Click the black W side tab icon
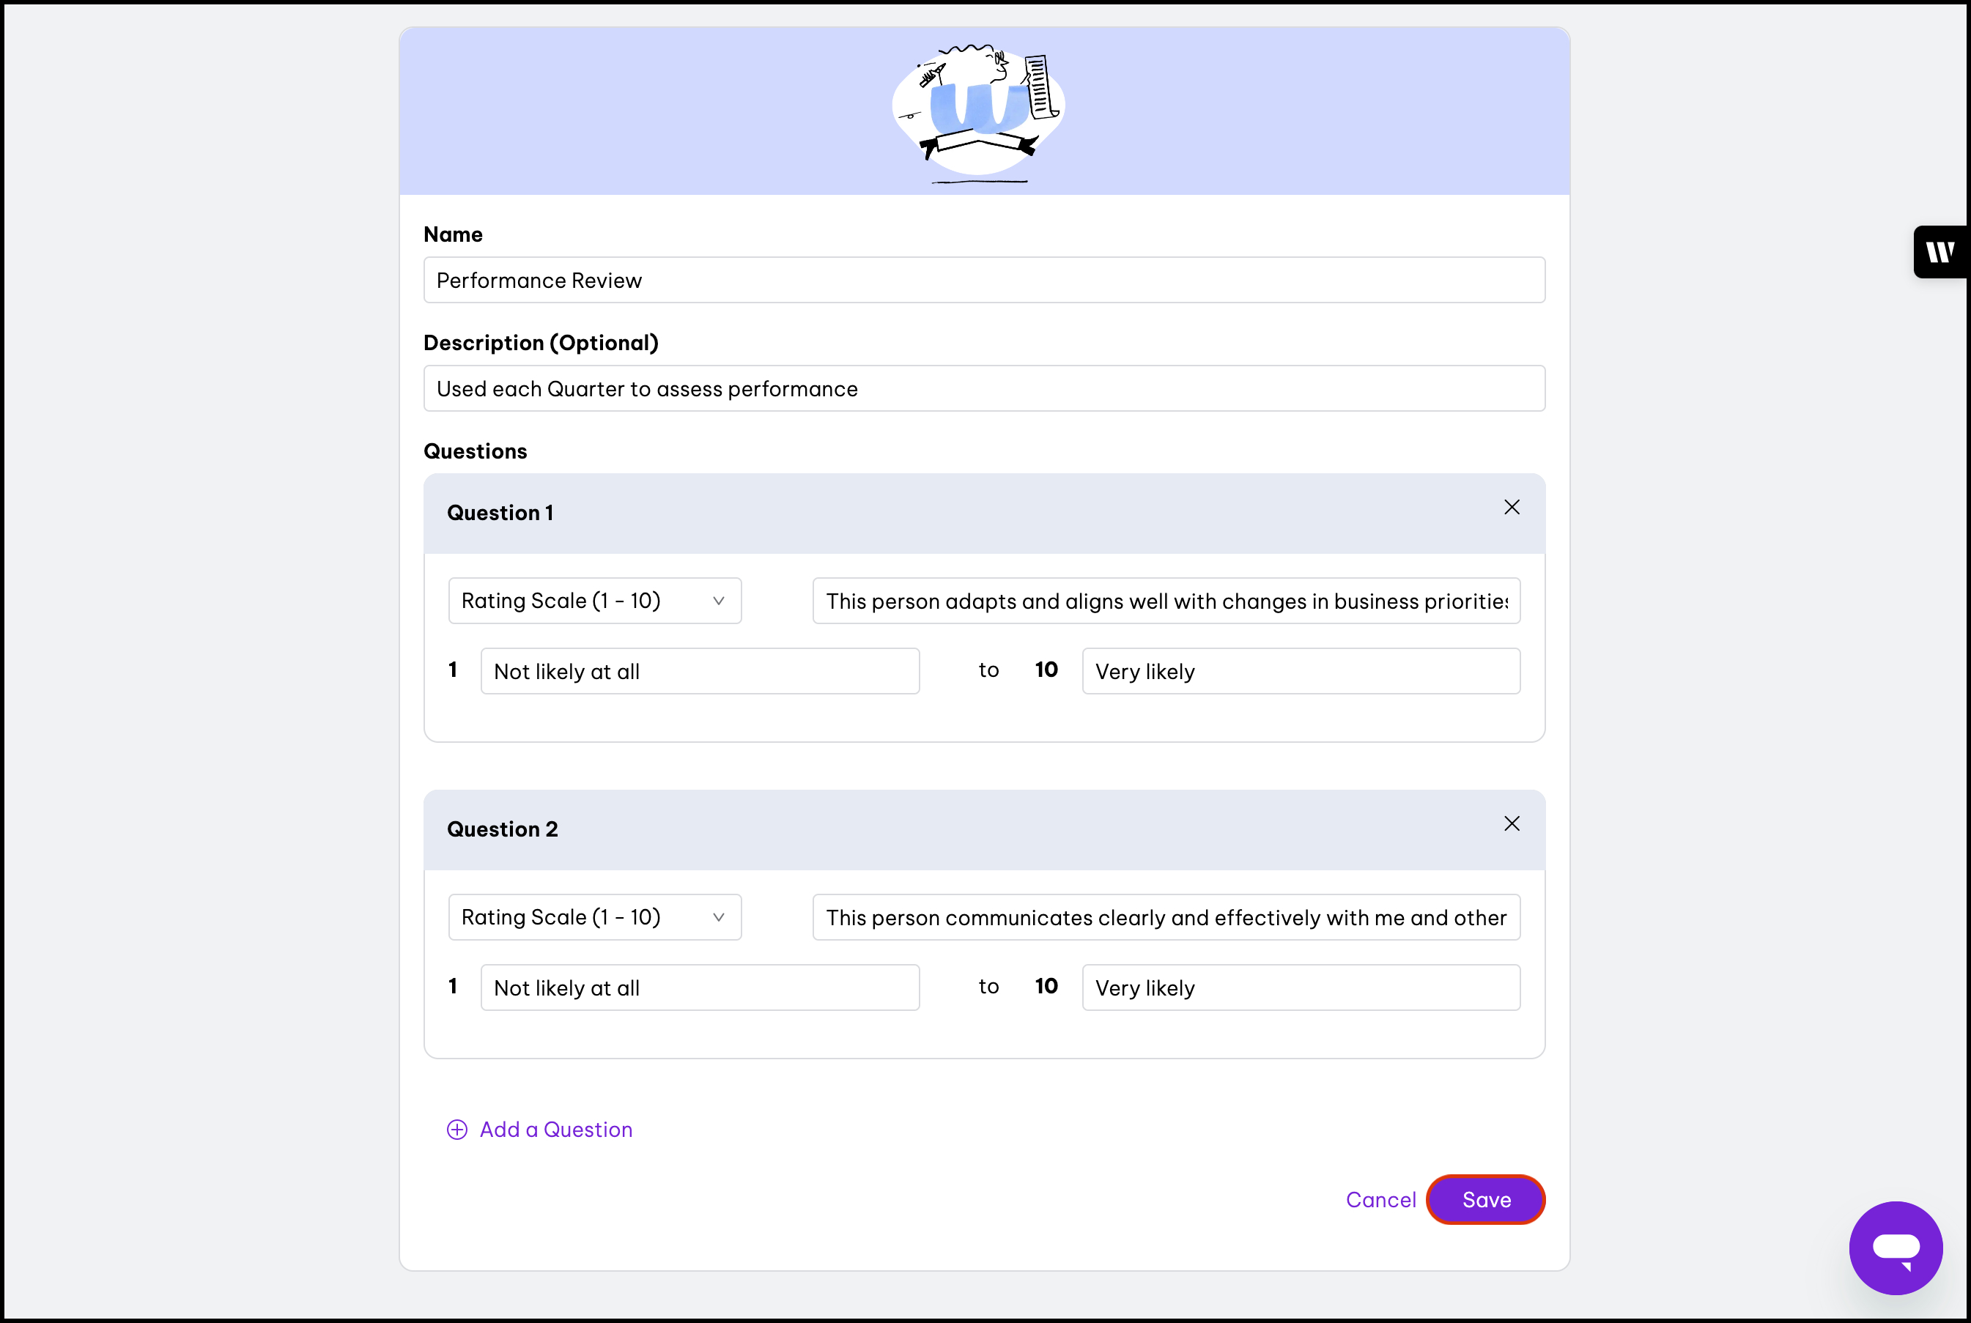Image resolution: width=1971 pixels, height=1323 pixels. point(1939,251)
